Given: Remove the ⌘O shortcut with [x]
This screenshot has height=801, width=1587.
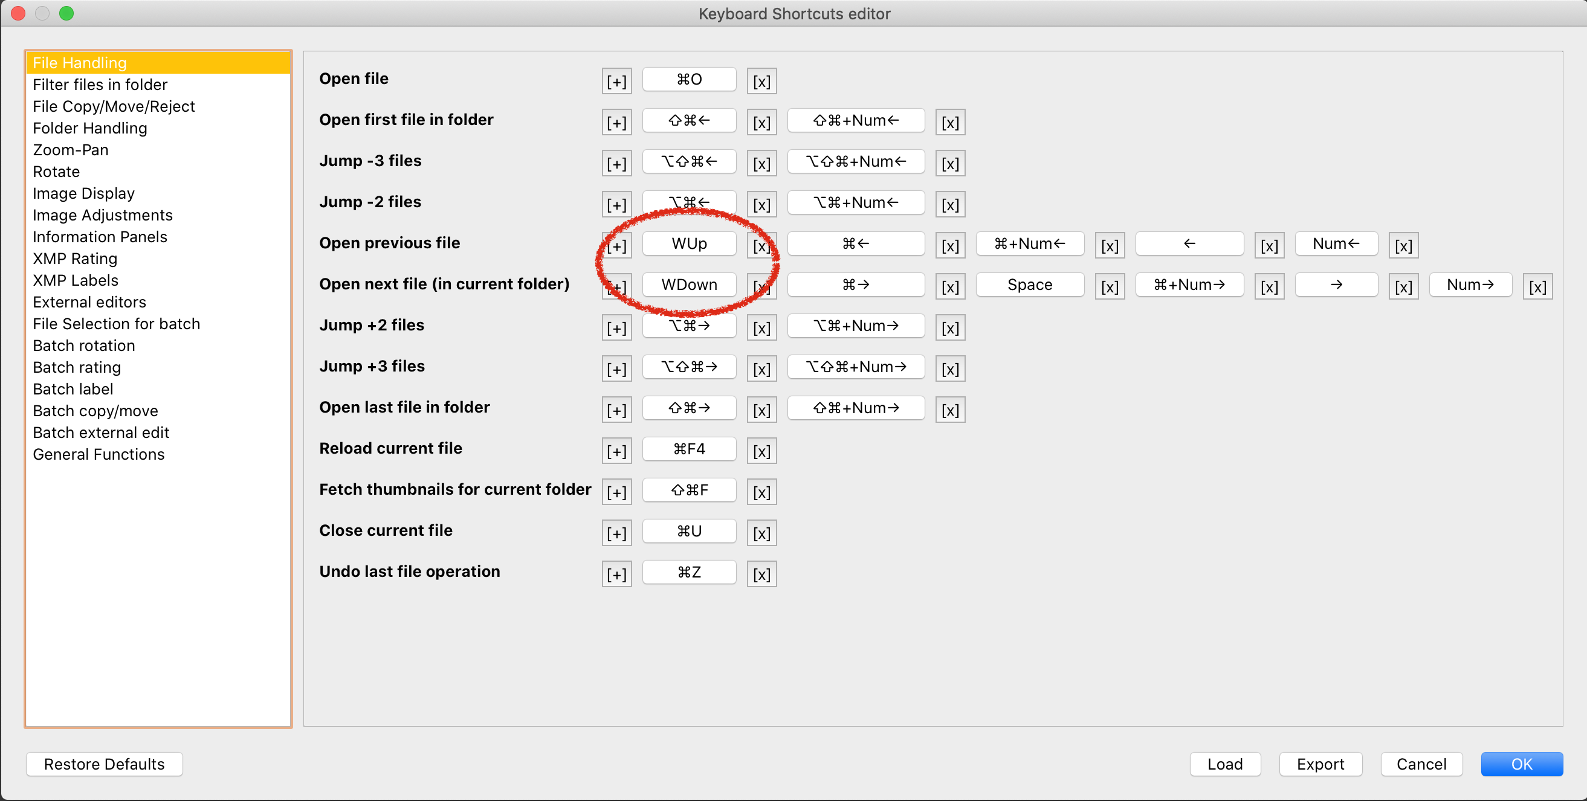Looking at the screenshot, I should [x=761, y=82].
